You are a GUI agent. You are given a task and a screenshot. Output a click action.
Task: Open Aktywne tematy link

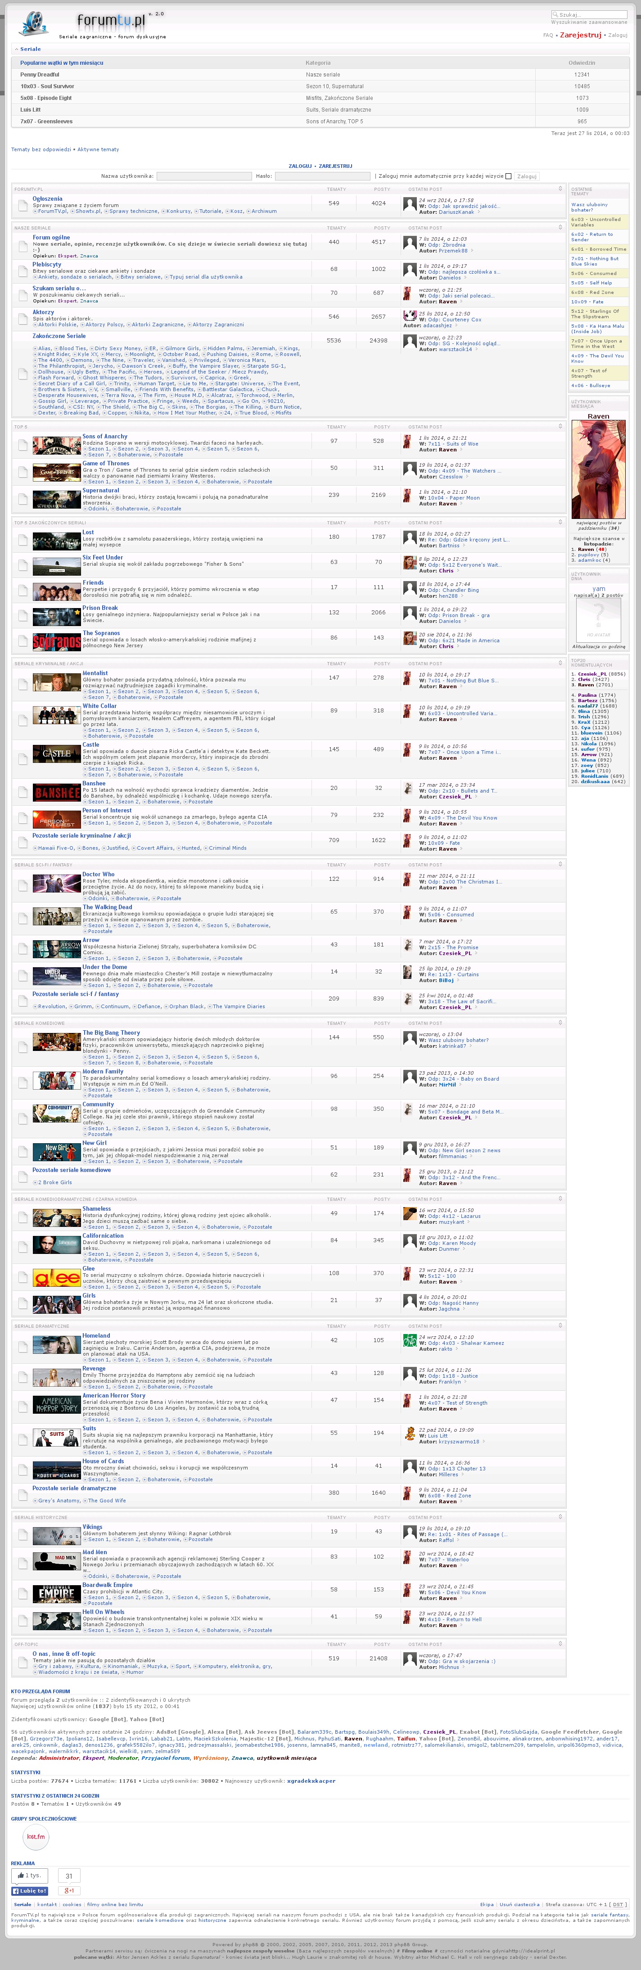point(98,150)
